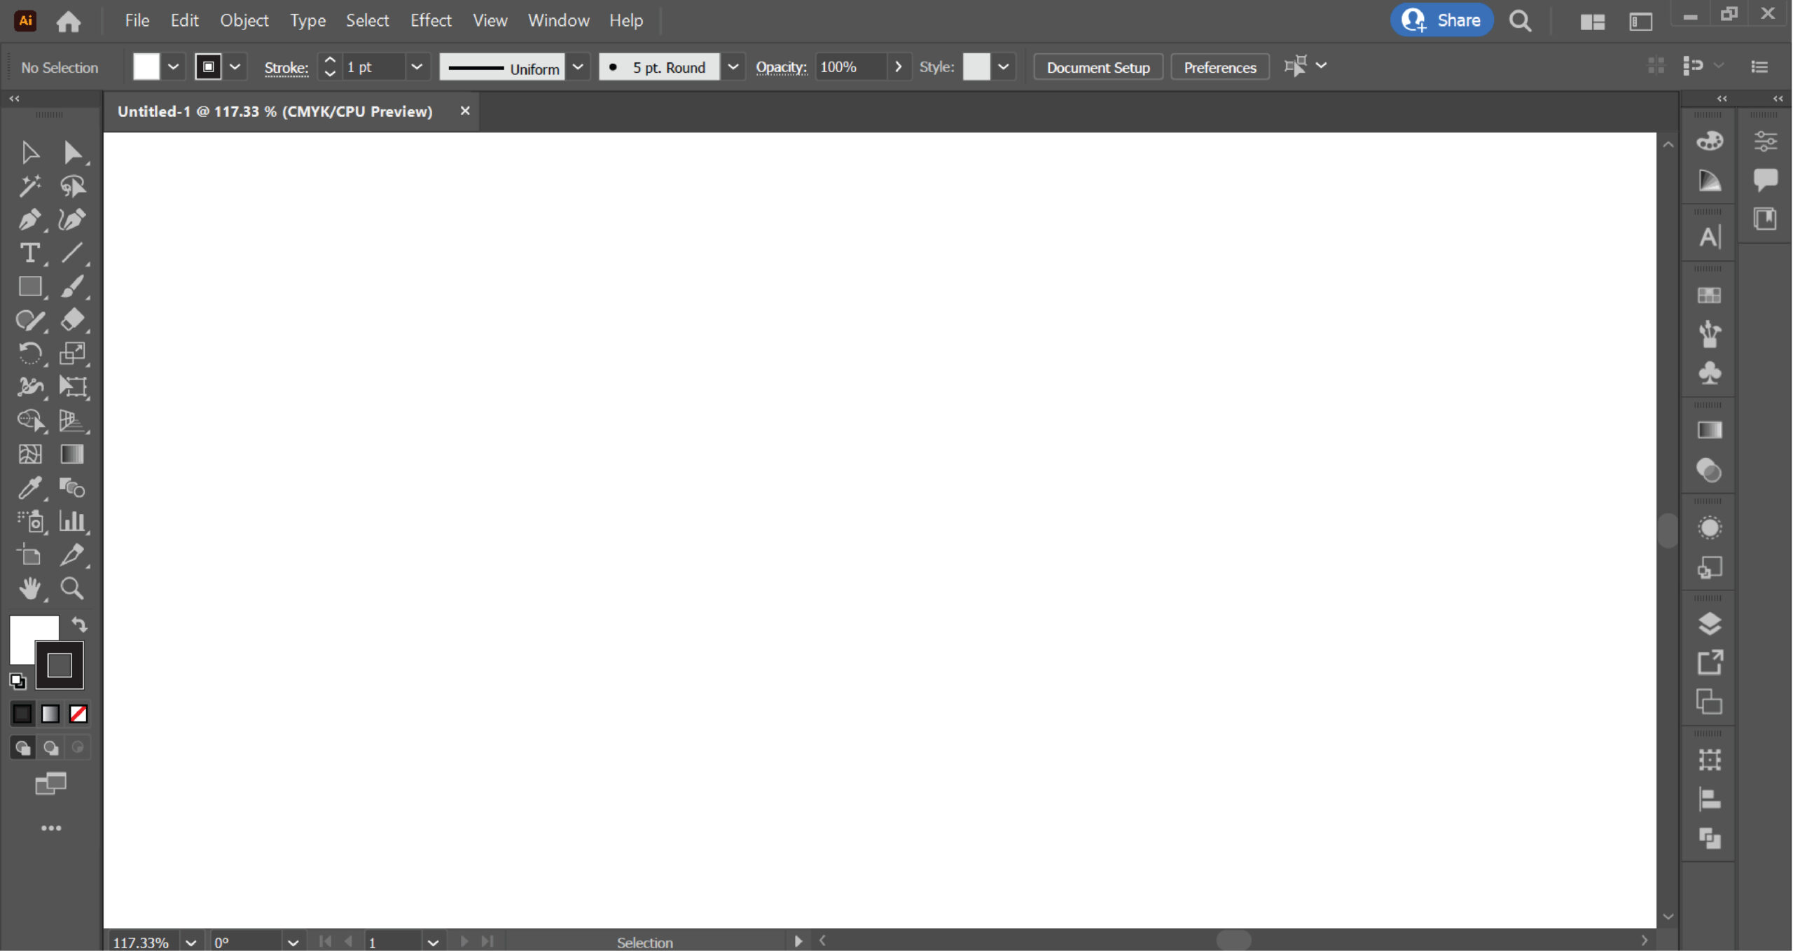Enable Draw Behind mode
Image resolution: width=1793 pixels, height=951 pixels.
[x=50, y=748]
